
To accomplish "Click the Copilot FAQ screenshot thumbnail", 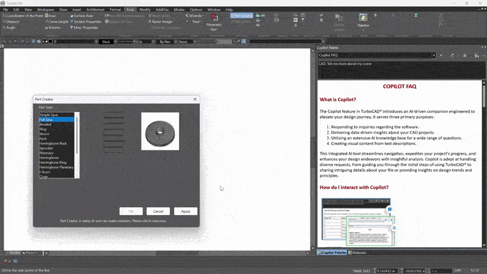I will (359, 222).
